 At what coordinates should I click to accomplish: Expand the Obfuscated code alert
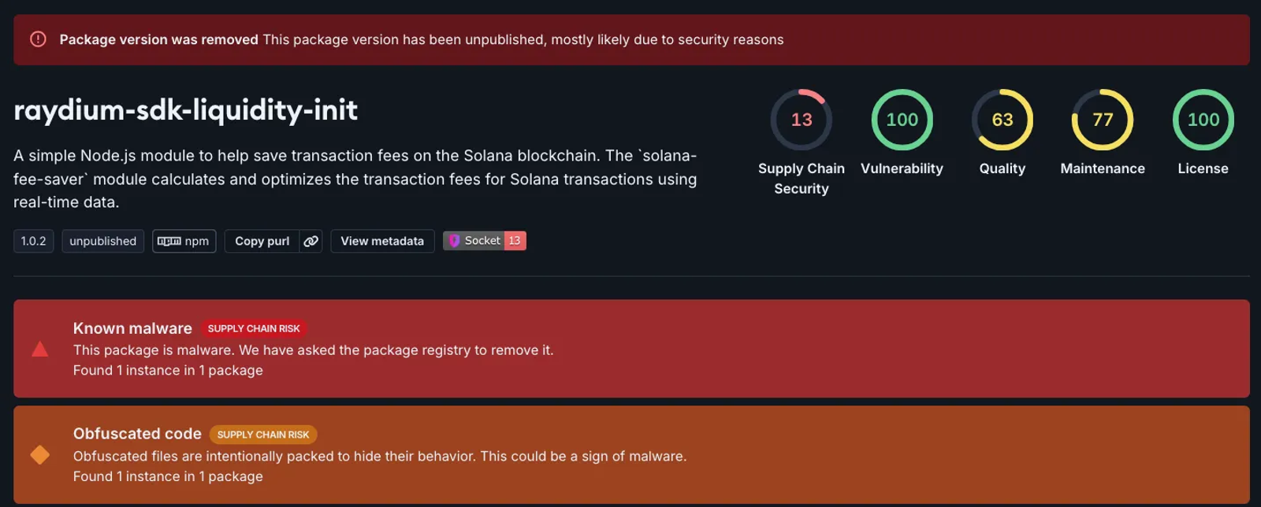[x=631, y=454]
